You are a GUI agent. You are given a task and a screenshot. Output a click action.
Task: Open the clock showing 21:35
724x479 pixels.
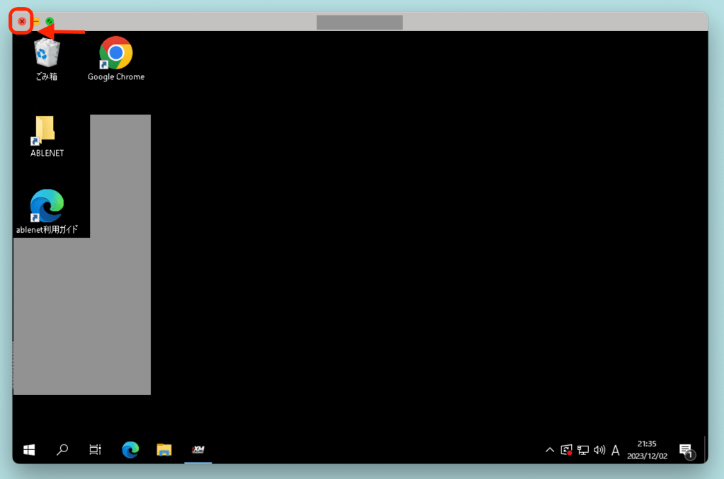(647, 450)
